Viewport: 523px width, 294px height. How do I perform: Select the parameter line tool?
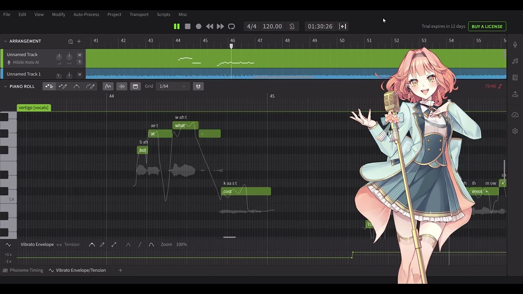click(114, 245)
